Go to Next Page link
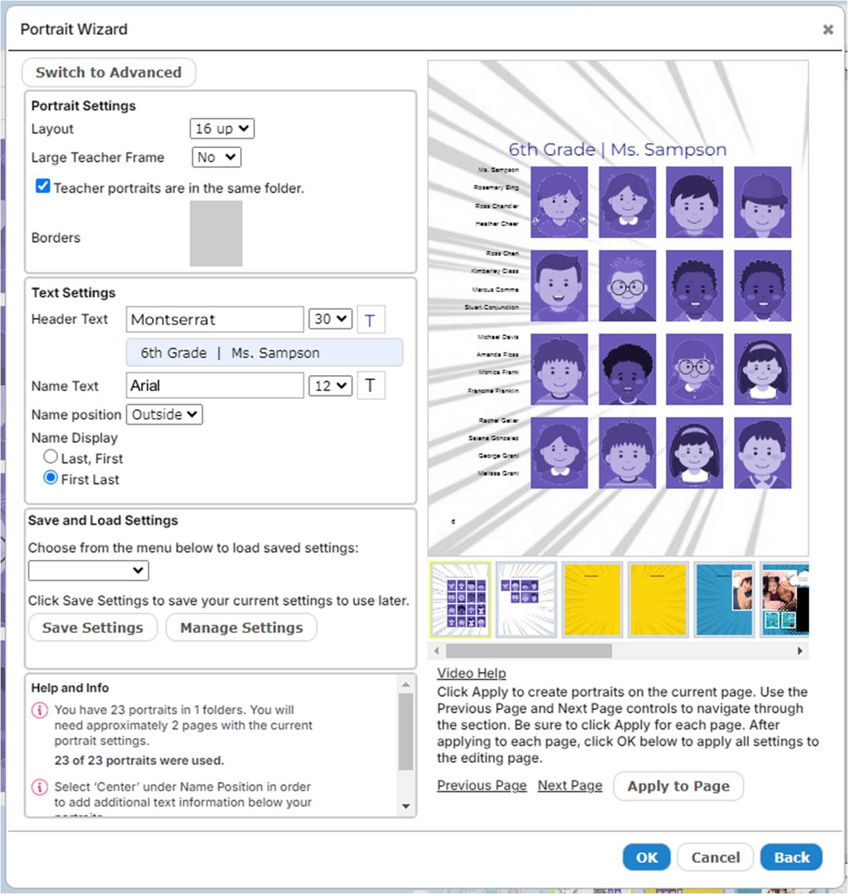Screen dimensions: 848x894 (570, 786)
